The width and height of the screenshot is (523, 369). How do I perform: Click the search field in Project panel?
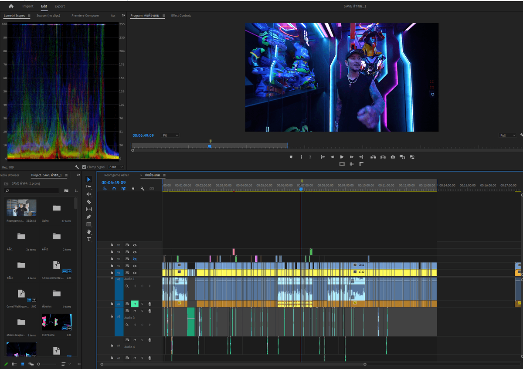click(x=32, y=190)
